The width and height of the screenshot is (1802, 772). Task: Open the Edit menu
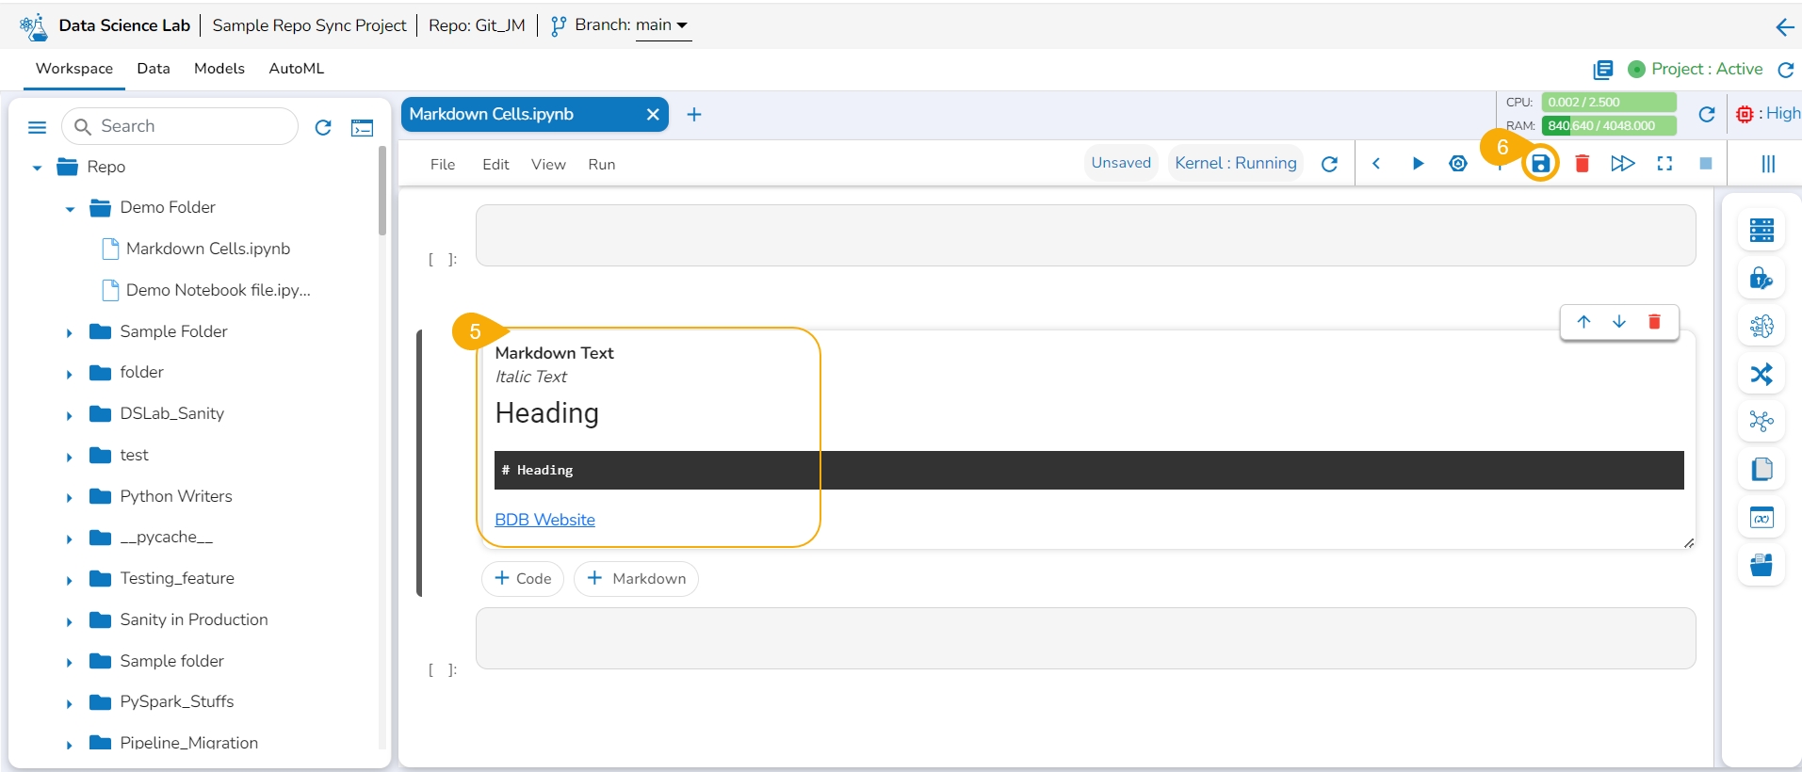tap(495, 165)
